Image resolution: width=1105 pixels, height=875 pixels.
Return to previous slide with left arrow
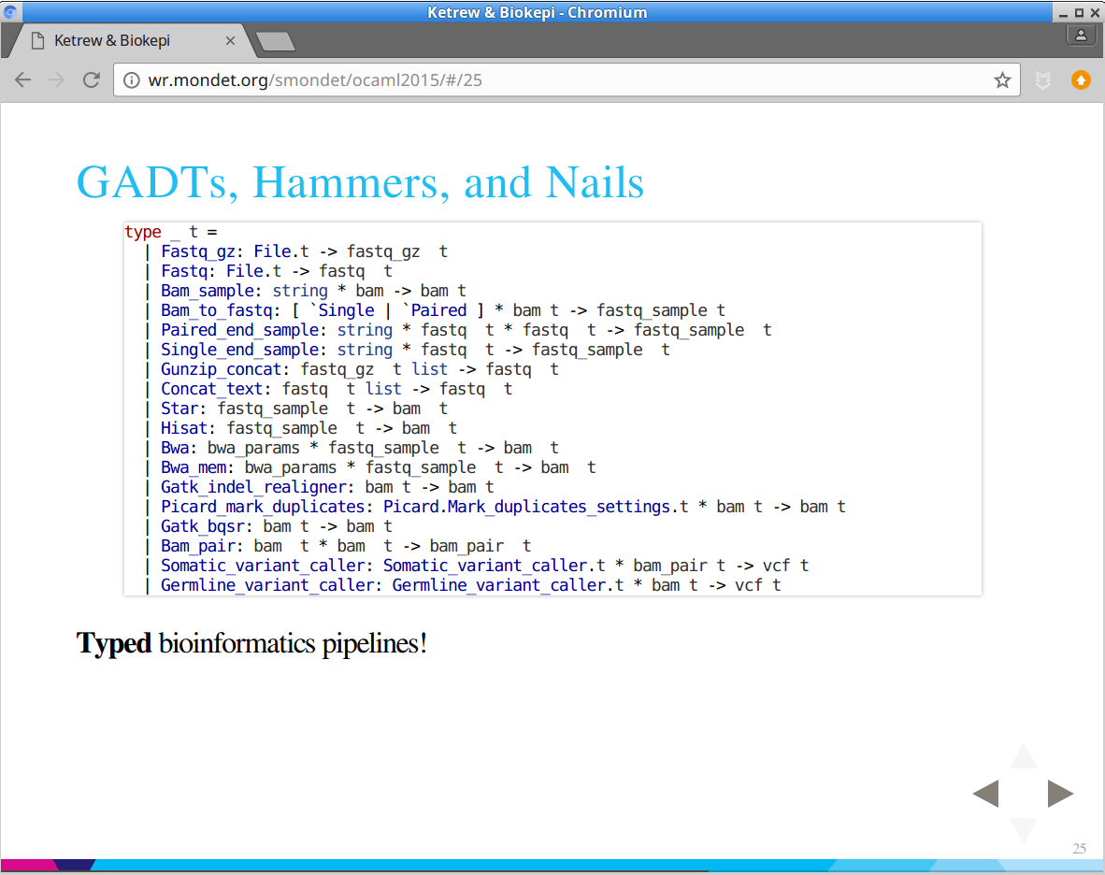986,794
